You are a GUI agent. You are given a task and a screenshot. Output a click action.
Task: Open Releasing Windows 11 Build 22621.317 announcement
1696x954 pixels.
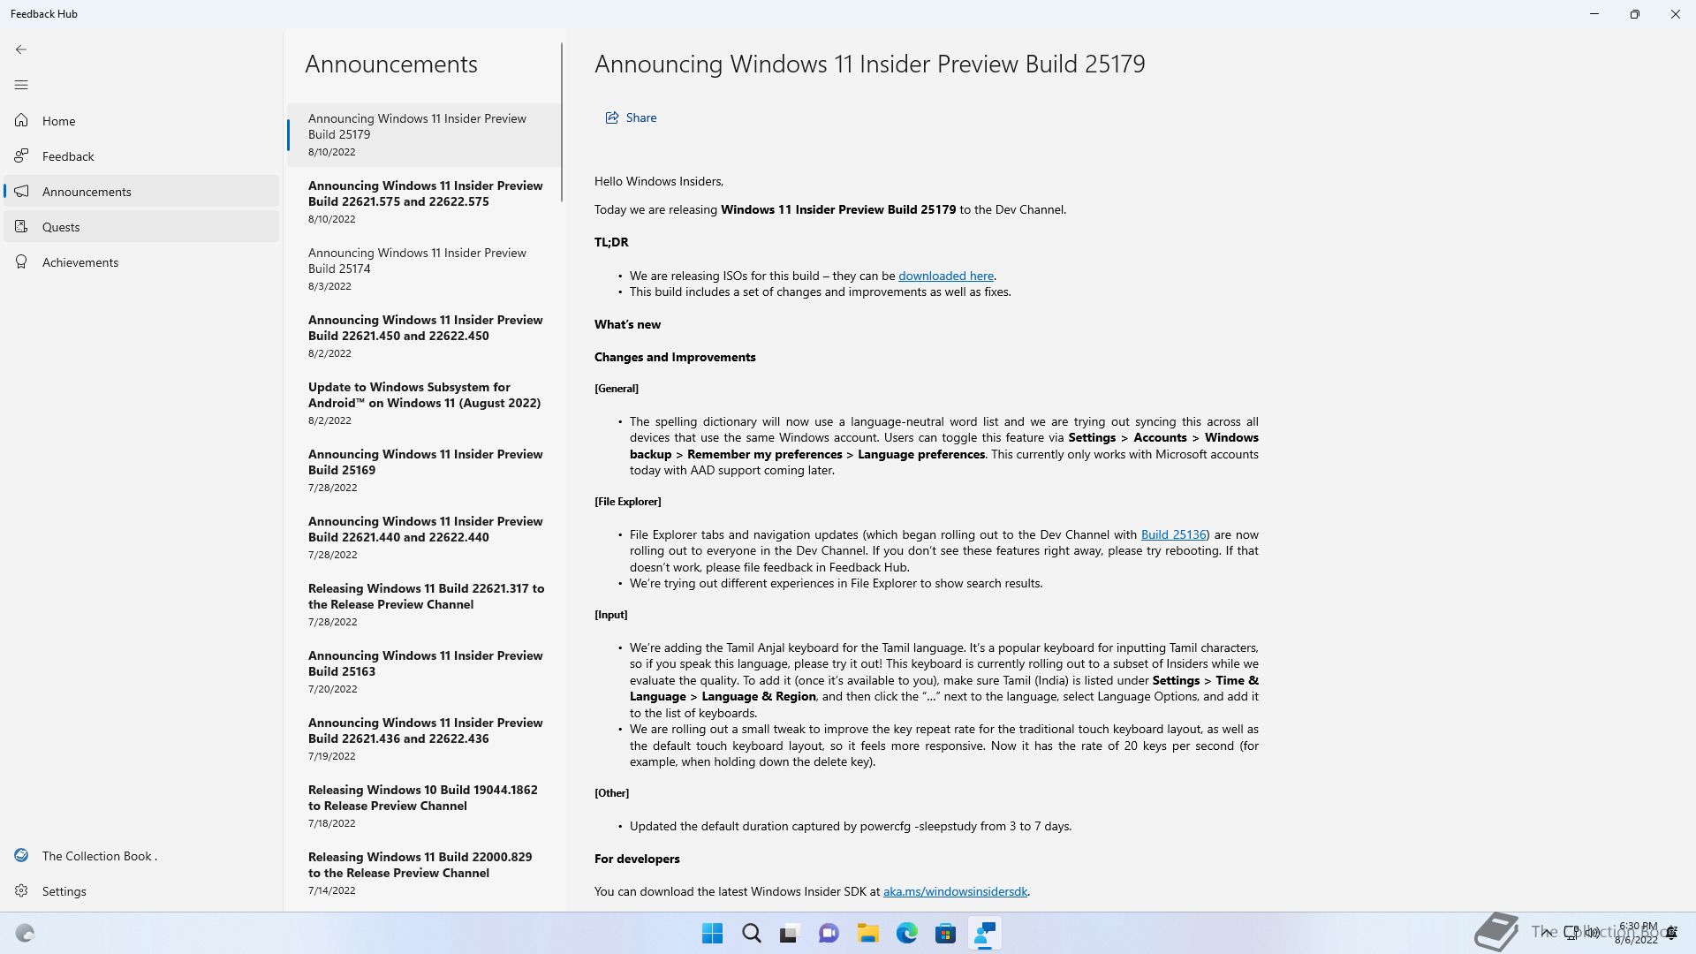[424, 604]
